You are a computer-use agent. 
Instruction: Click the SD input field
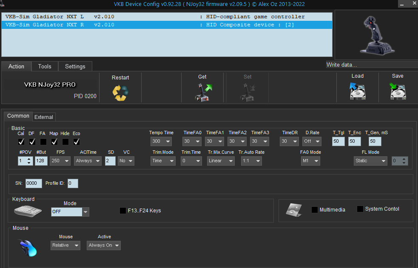click(110, 161)
